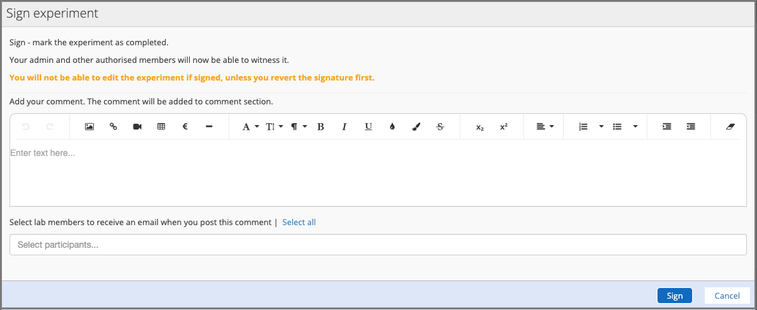This screenshot has height=310, width=757.
Task: Apply strikethrough to text
Action: [x=440, y=126]
